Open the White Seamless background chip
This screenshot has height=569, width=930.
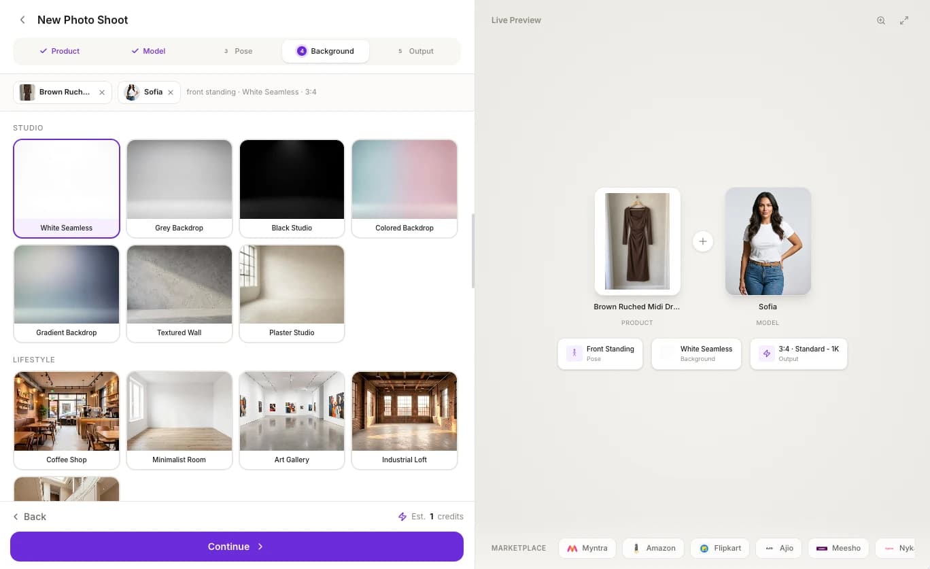tap(696, 354)
